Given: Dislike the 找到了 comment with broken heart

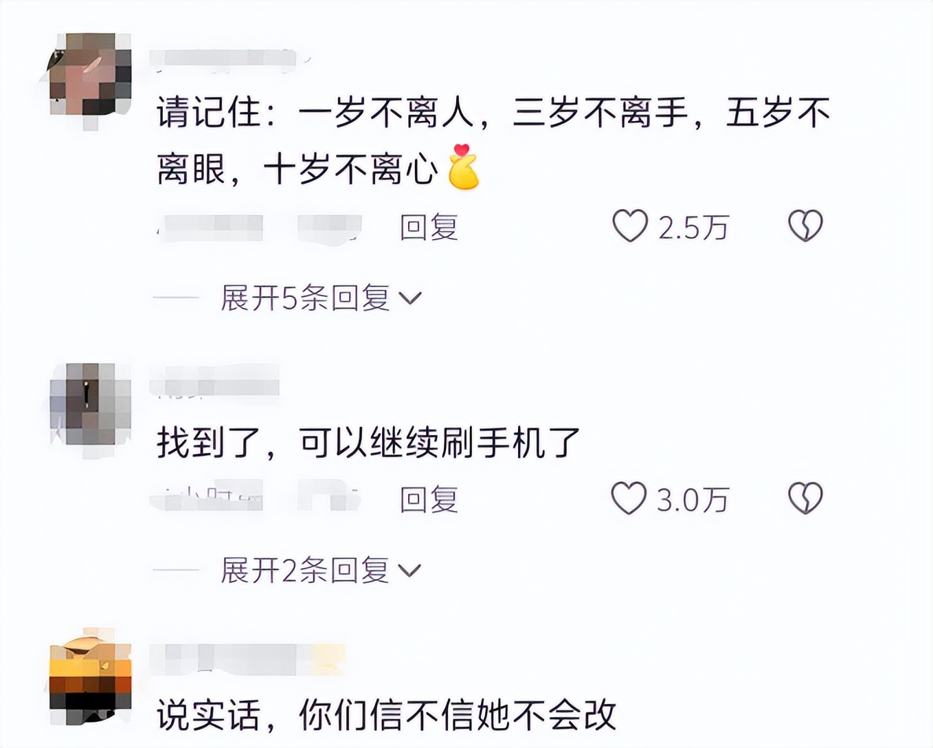Looking at the screenshot, I should [805, 498].
